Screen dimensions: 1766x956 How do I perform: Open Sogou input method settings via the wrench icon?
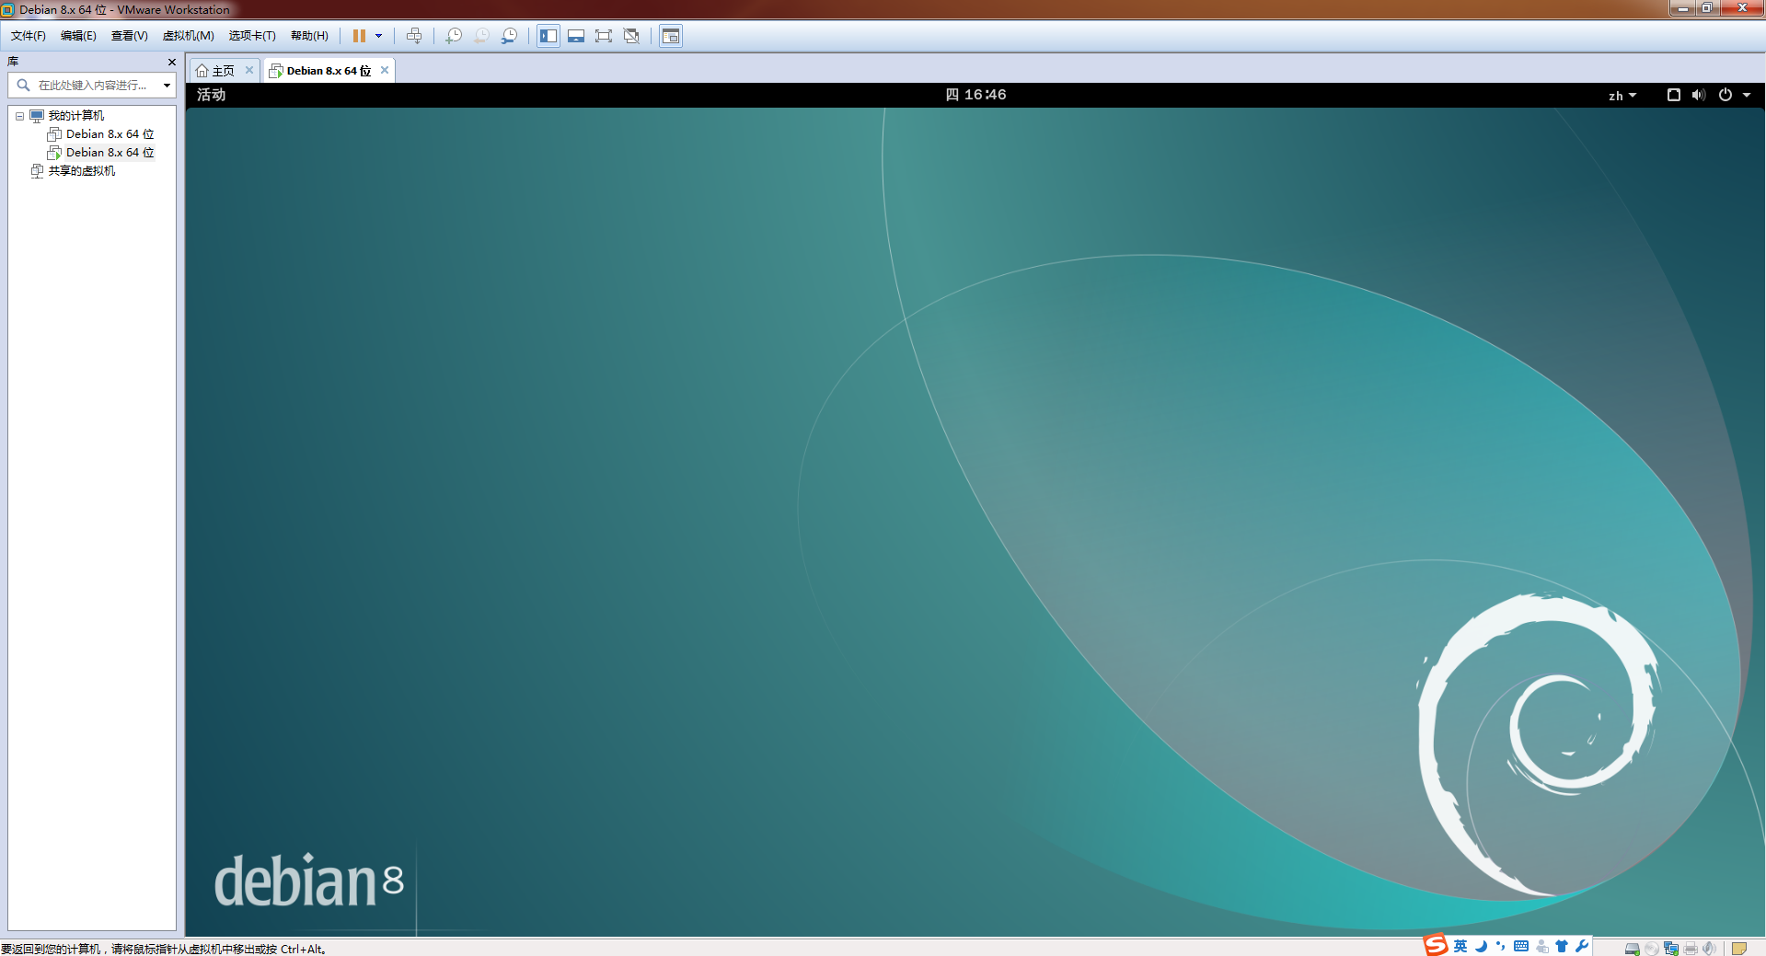click(1581, 946)
